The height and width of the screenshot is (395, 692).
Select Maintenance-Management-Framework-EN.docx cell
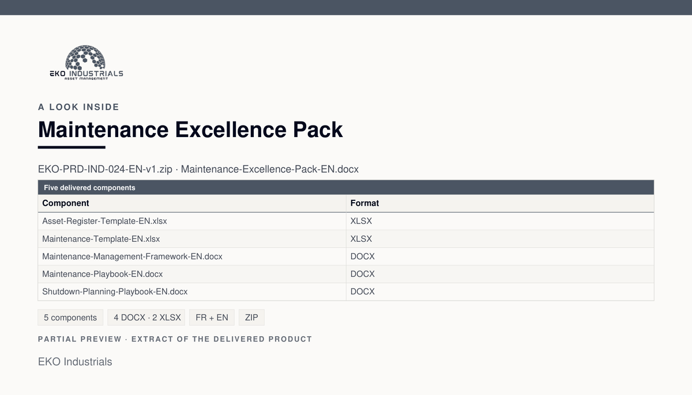[x=192, y=256]
